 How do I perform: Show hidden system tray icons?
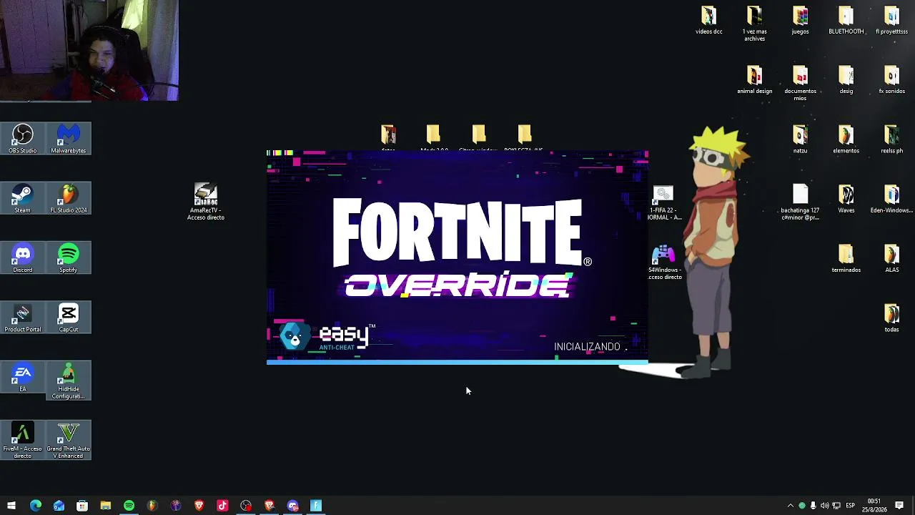[790, 506]
